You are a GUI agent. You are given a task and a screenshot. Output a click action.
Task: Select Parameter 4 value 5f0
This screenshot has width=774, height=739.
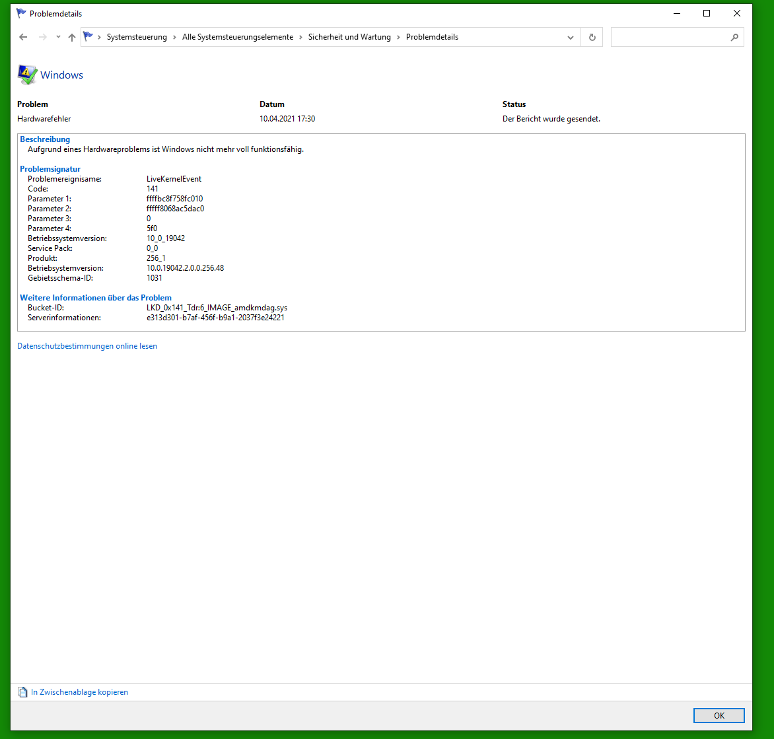(152, 228)
